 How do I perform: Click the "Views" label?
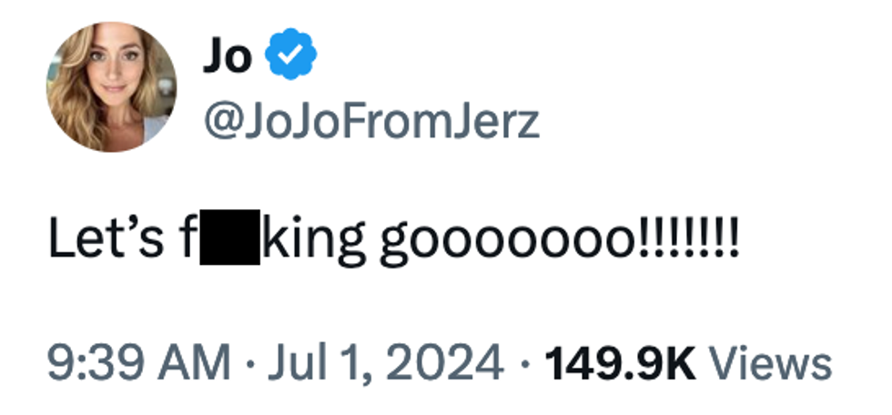pyautogui.click(x=771, y=363)
